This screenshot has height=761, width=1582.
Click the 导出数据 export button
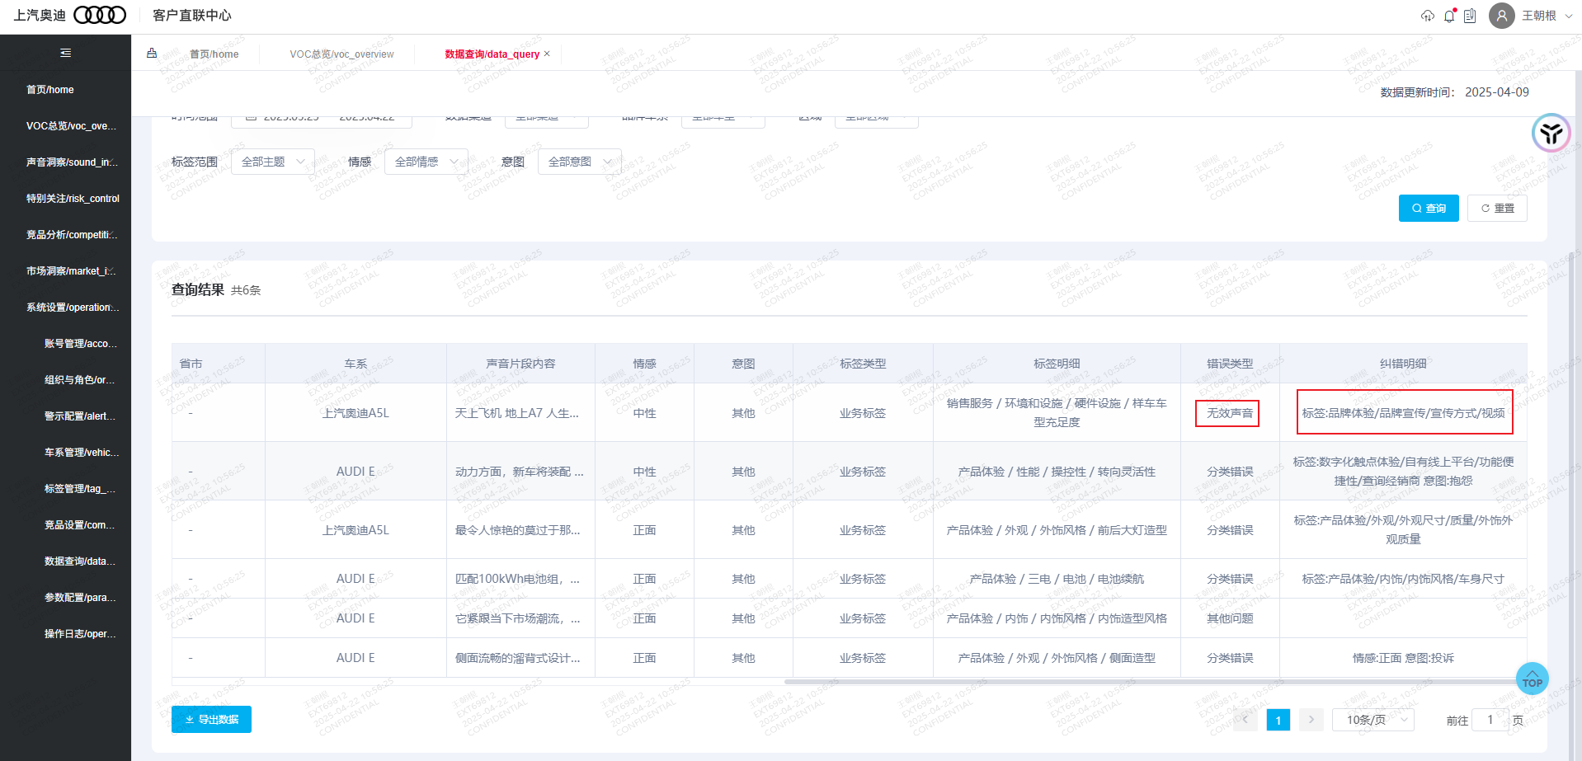211,720
